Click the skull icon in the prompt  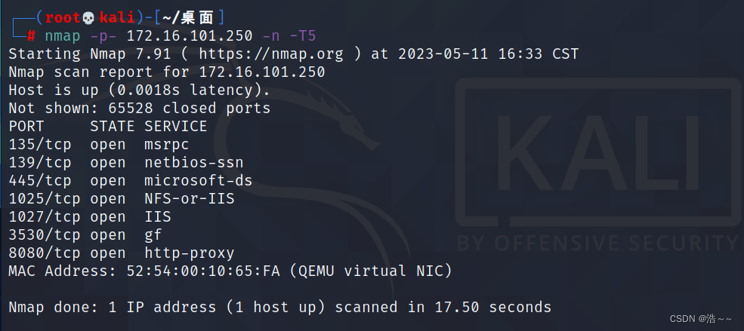88,18
